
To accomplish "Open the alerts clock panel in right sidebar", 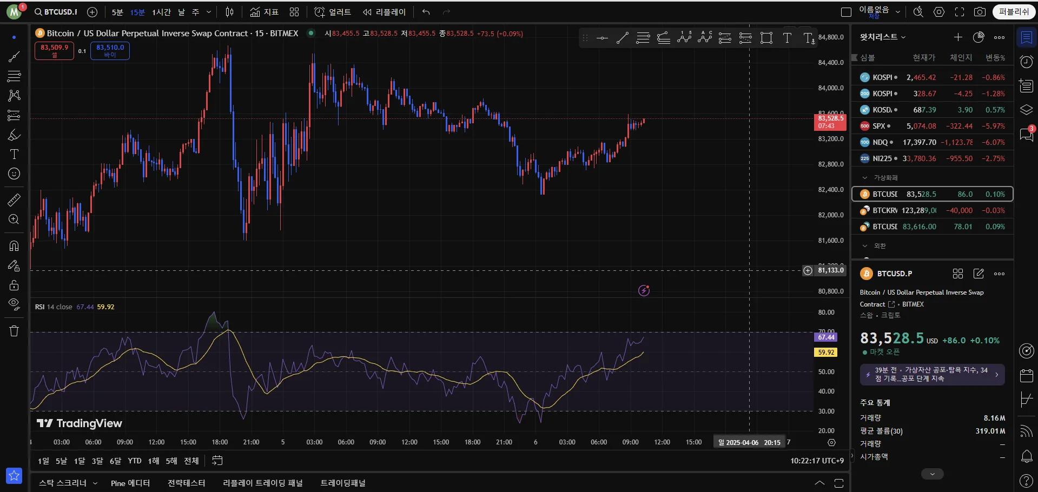I will click(x=1026, y=62).
